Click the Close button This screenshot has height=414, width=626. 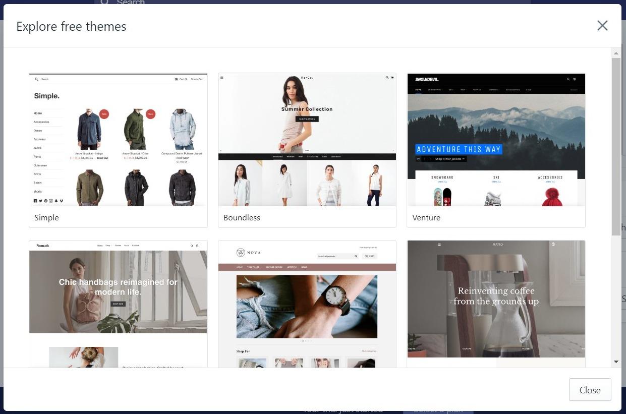coord(590,390)
